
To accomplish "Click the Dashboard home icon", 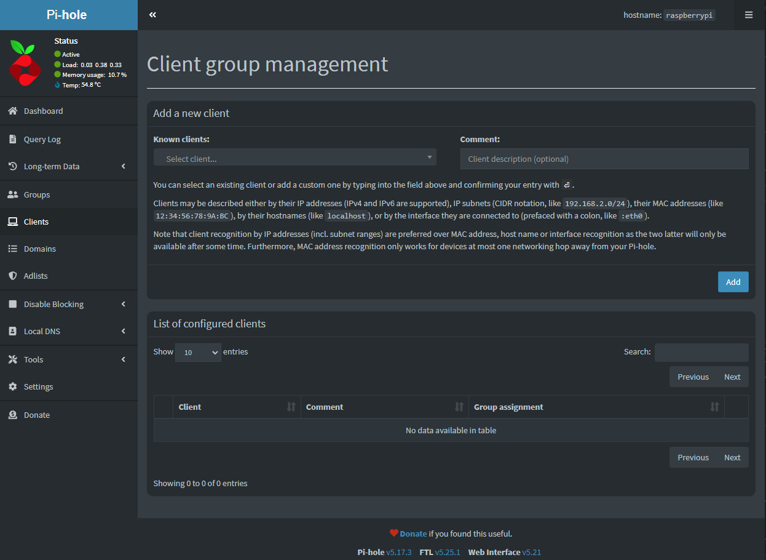I will click(12, 111).
